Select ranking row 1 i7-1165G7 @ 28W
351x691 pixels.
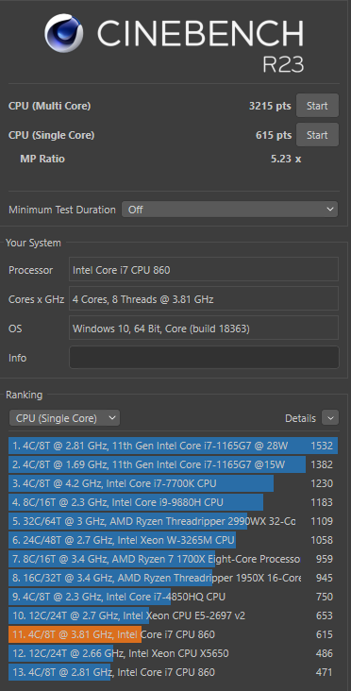click(x=173, y=446)
